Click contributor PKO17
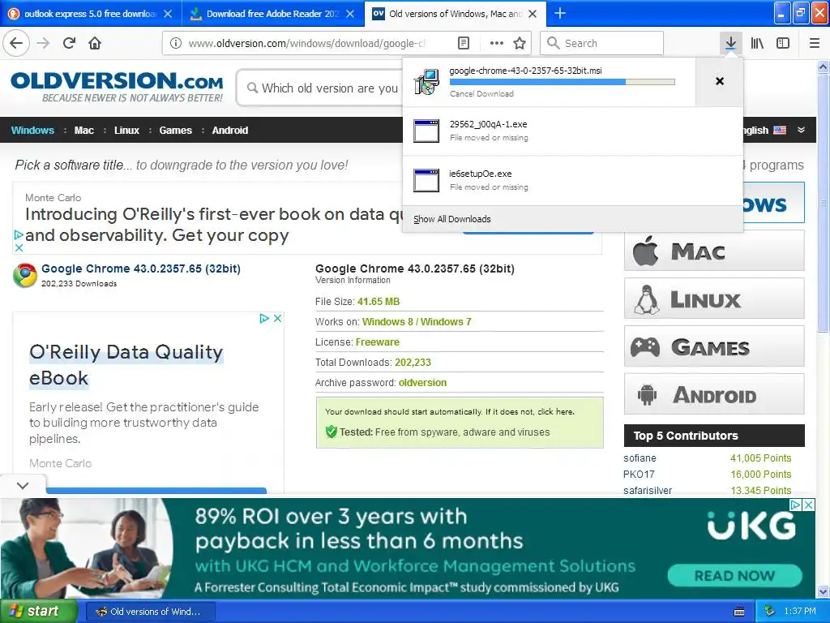The height and width of the screenshot is (623, 830). 639,474
